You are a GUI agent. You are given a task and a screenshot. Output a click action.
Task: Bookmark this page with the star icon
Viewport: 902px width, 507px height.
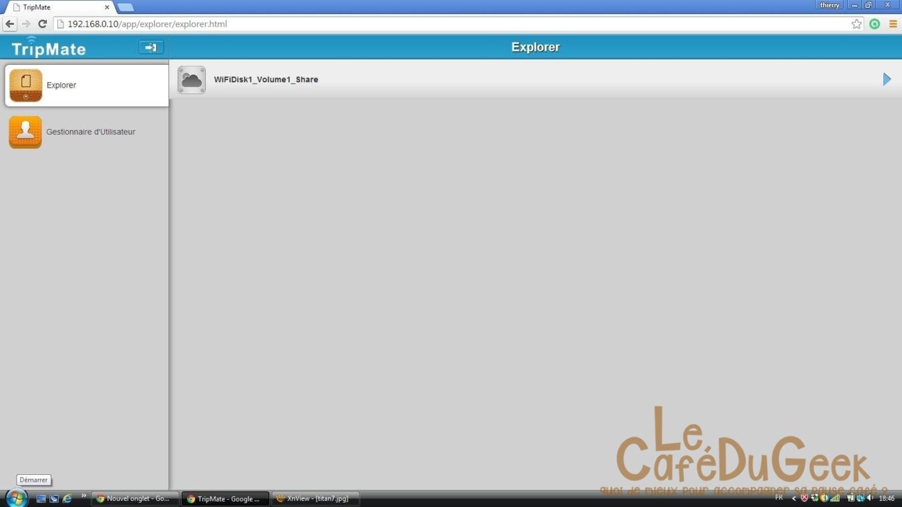coord(857,24)
